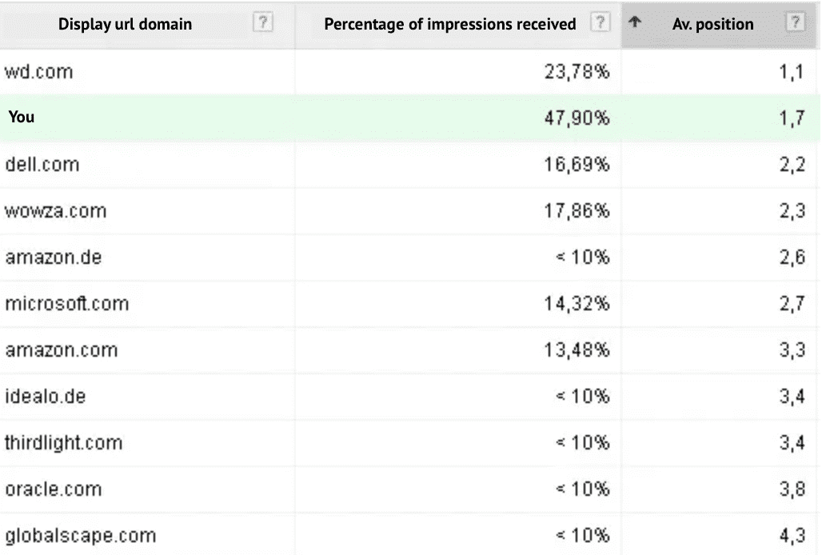Click the oracle.com domain entry
The height and width of the screenshot is (555, 822).
[x=53, y=489]
